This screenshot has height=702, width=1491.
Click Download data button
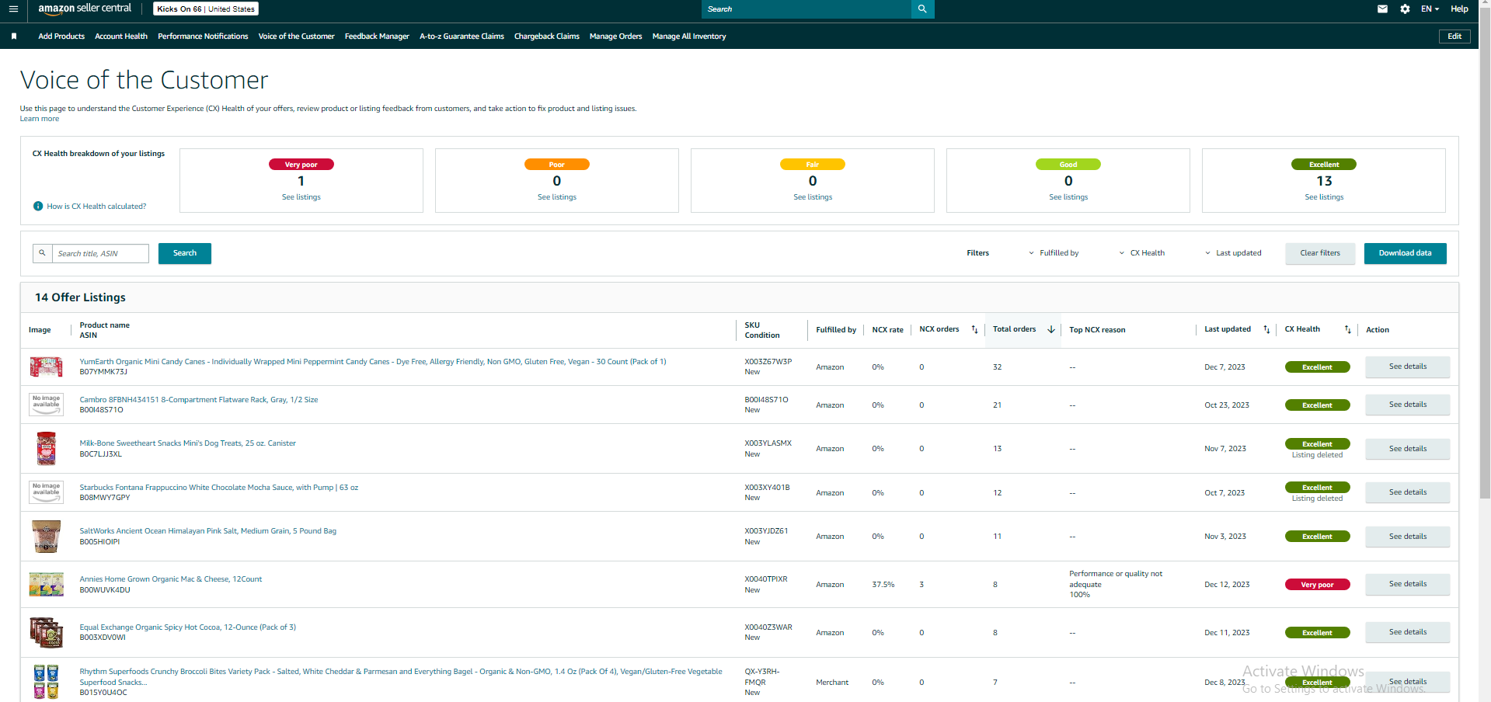click(x=1405, y=253)
